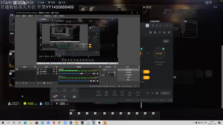This screenshot has height=125, width=223.
Task: Click the Start Recording button in Controls
Action: tap(128, 72)
